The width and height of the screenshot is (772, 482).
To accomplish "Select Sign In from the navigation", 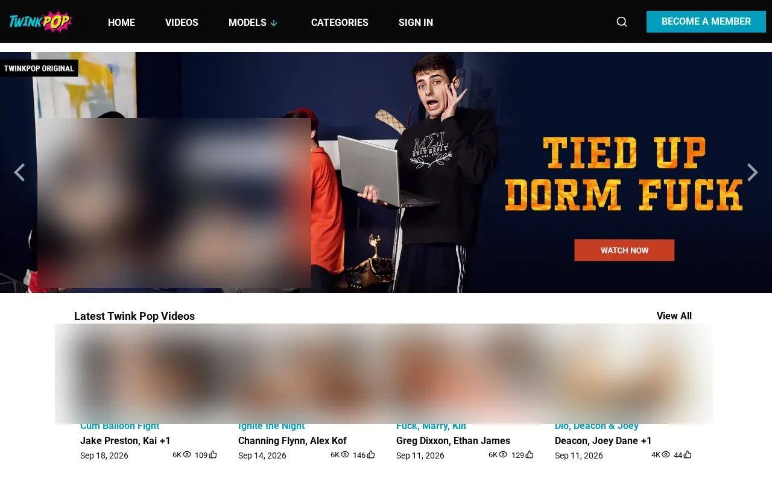I will point(416,22).
